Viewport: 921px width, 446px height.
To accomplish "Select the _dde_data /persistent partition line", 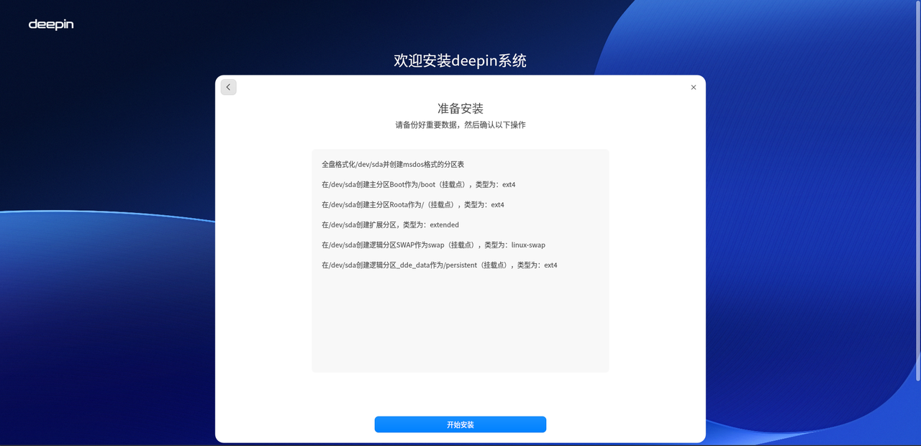I will pyautogui.click(x=439, y=265).
